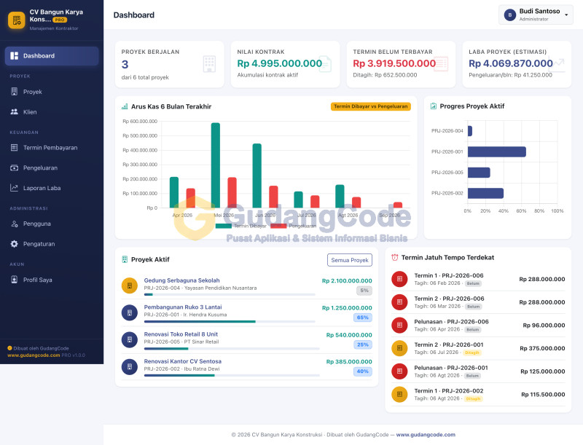This screenshot has width=583, height=445.
Task: Open the Proyek sidebar icon
Action: 14,91
